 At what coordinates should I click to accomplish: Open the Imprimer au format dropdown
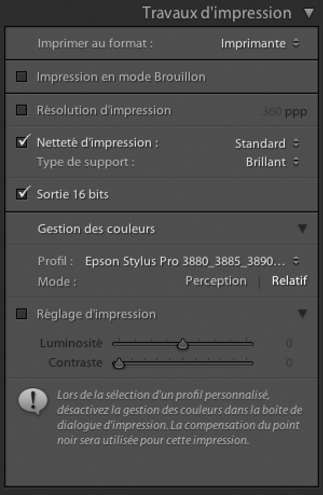[260, 43]
